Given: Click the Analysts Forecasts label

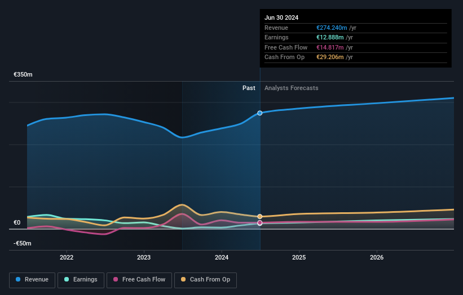Looking at the screenshot, I should tap(292, 88).
